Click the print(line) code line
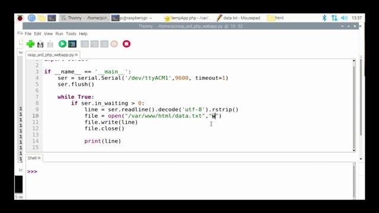379x213 pixels. pos(102,141)
